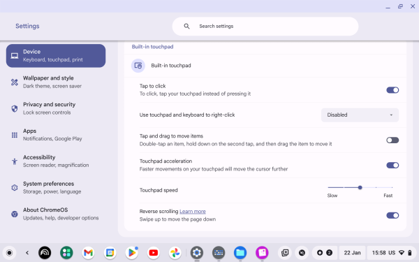Viewport: 419px width, 262px height.
Task: Enable Tap and drag to move items
Action: [392, 140]
